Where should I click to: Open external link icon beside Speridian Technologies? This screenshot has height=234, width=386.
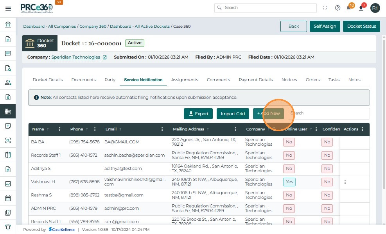(104, 57)
